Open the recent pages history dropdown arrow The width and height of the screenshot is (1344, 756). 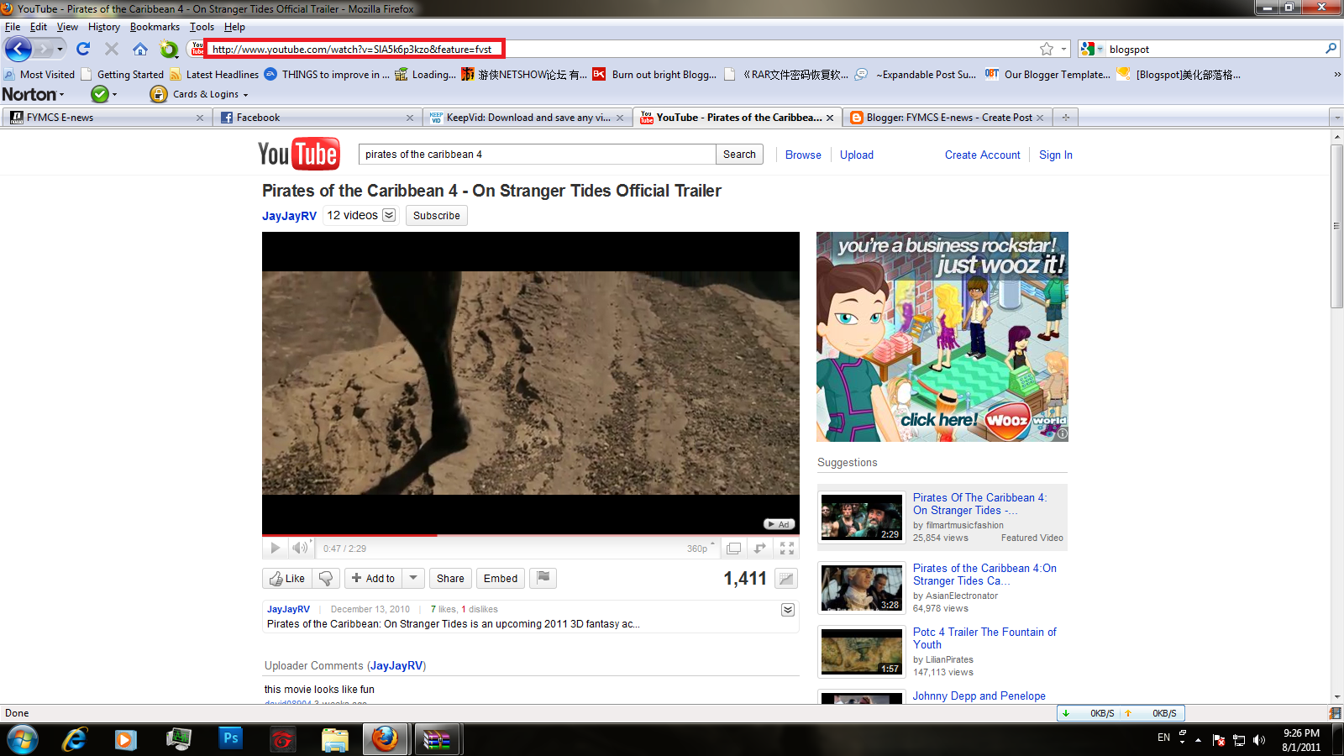(x=60, y=49)
